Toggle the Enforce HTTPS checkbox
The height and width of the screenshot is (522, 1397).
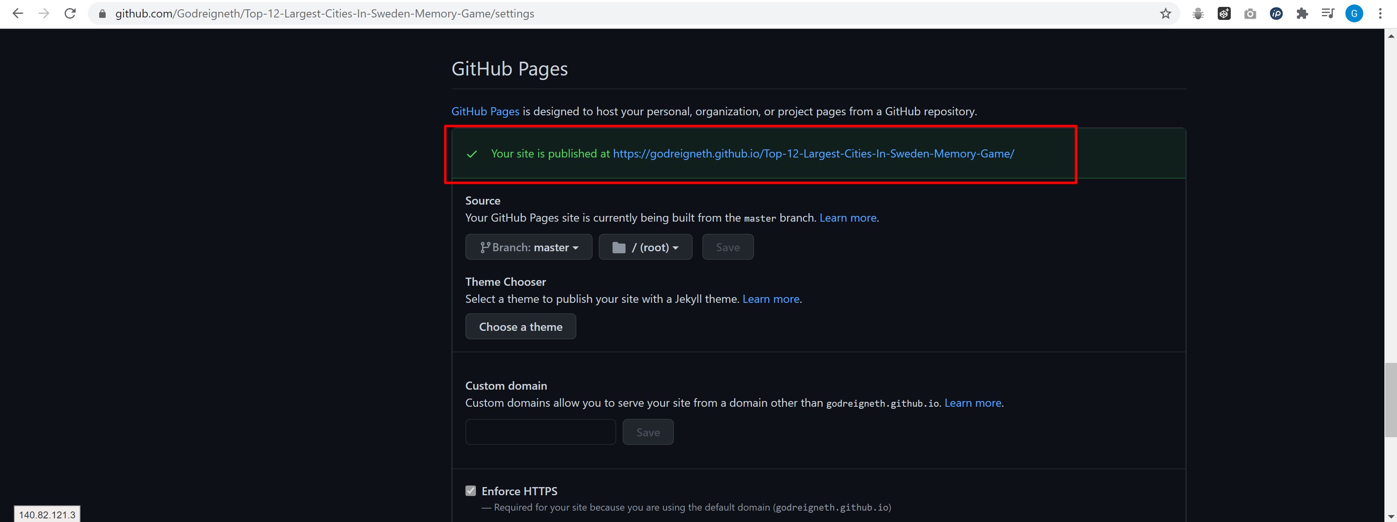pos(471,491)
